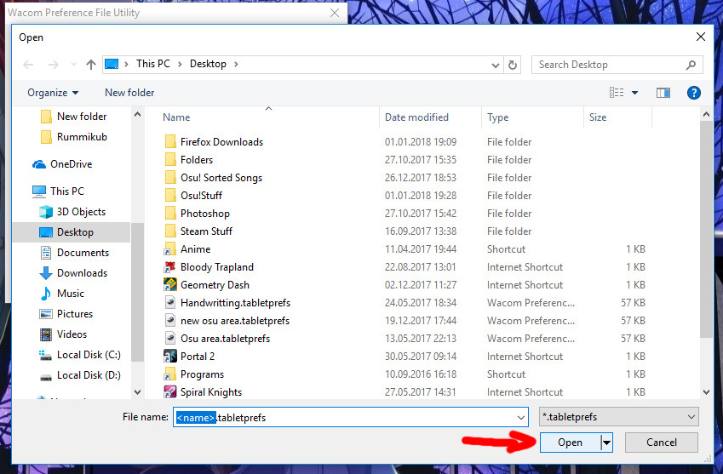The height and width of the screenshot is (474, 723).
Task: Sort by the Type column header
Action: 498,117
